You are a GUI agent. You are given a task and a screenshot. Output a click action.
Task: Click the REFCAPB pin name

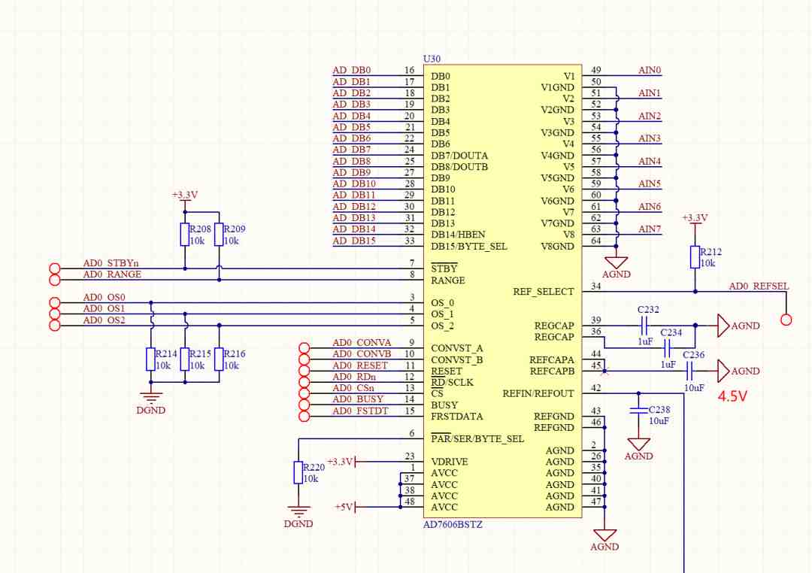552,371
